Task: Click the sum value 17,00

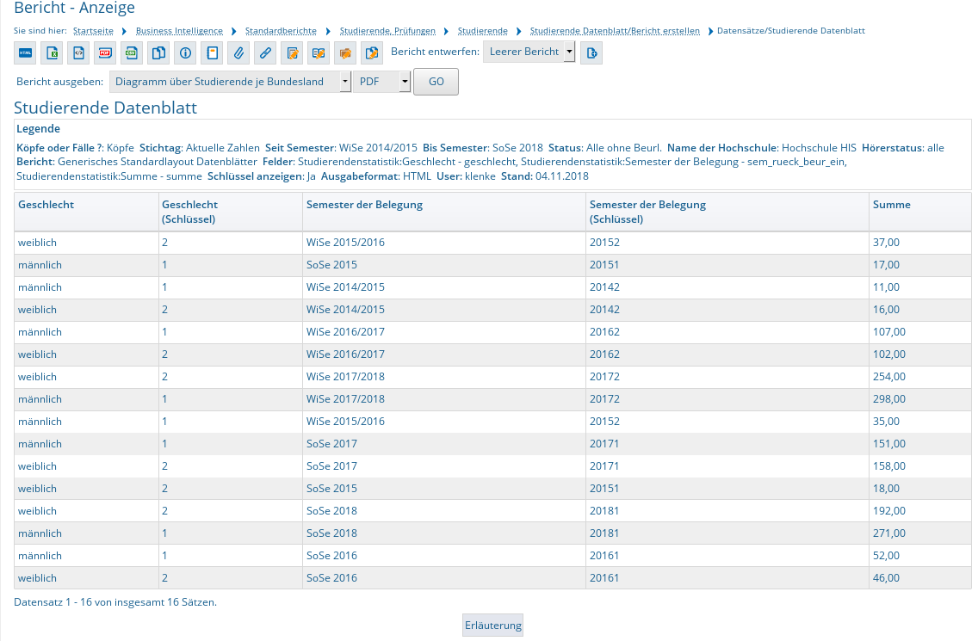Action: pos(886,265)
